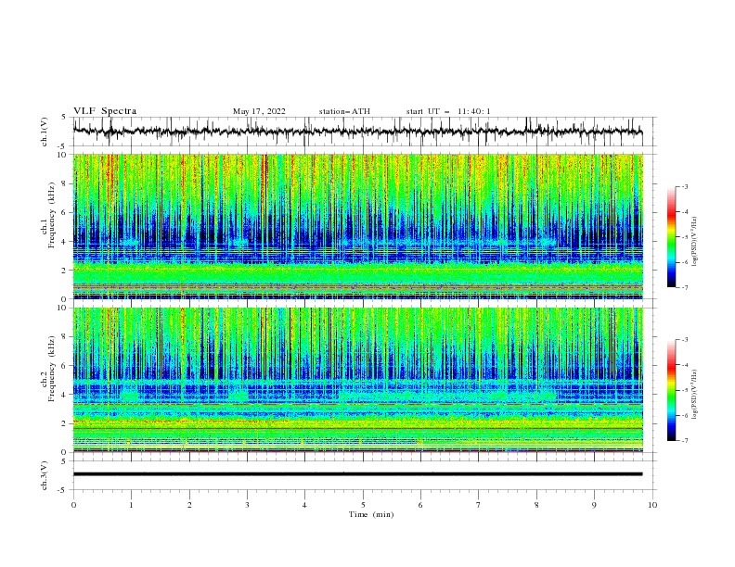735x567 pixels.
Task: Click time axis tick label "7"
Action: (x=479, y=505)
